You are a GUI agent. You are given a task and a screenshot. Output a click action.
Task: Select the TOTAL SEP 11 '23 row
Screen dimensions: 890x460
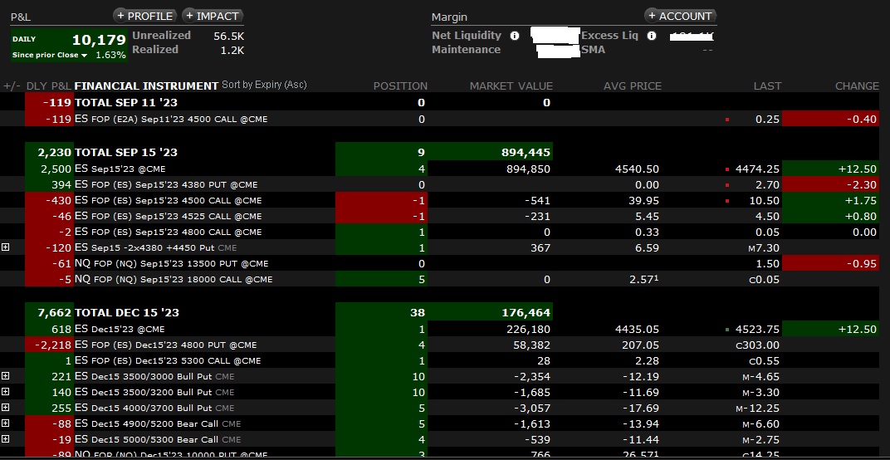439,102
